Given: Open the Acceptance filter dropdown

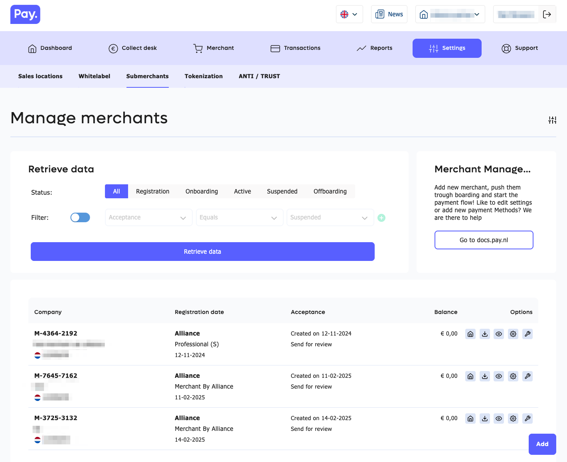Looking at the screenshot, I should [149, 217].
